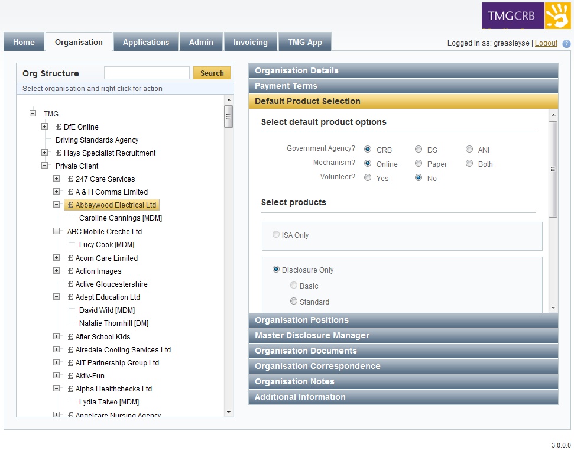
Task: Click the pound icon beside DfE Online
Action: 58,127
